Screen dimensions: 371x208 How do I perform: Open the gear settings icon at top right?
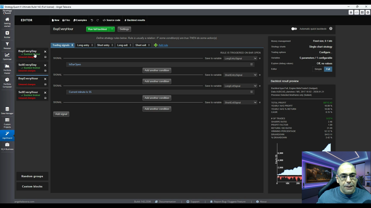click(x=368, y=12)
